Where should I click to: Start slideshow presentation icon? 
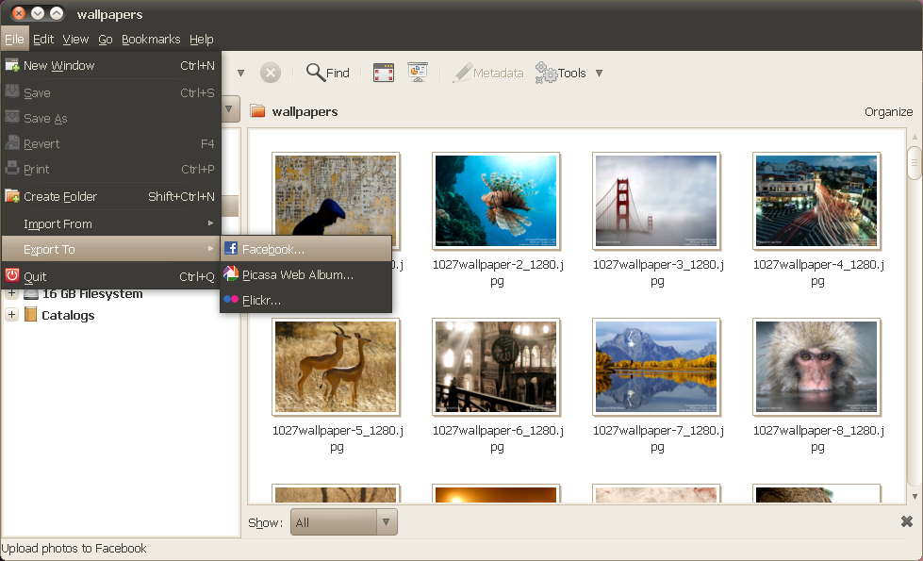tap(418, 73)
